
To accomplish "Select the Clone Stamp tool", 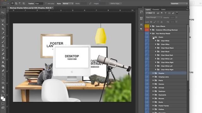I will pos(3,46).
